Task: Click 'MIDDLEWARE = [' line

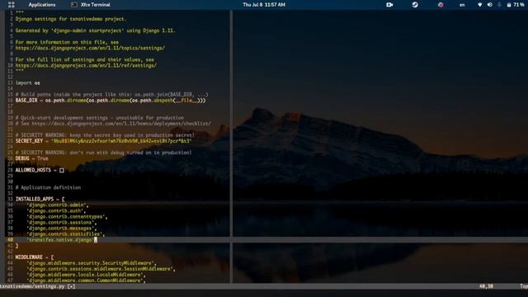Action: click(35, 257)
